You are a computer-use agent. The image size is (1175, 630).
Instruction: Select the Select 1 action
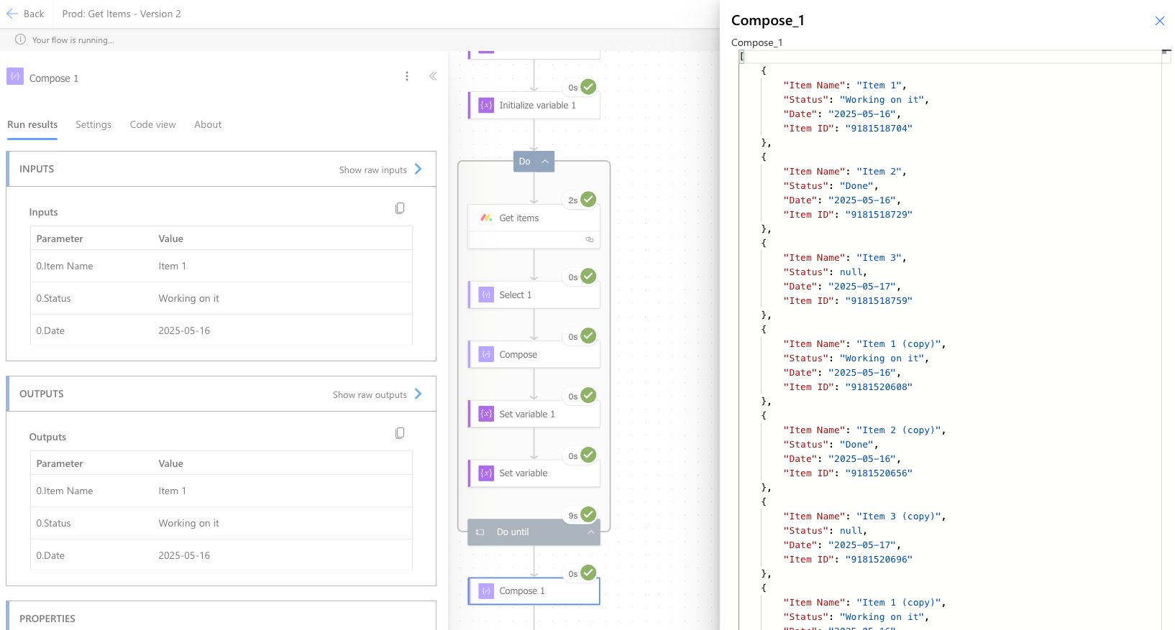[x=534, y=295]
